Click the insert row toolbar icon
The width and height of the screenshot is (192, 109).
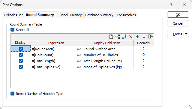pos(118,37)
